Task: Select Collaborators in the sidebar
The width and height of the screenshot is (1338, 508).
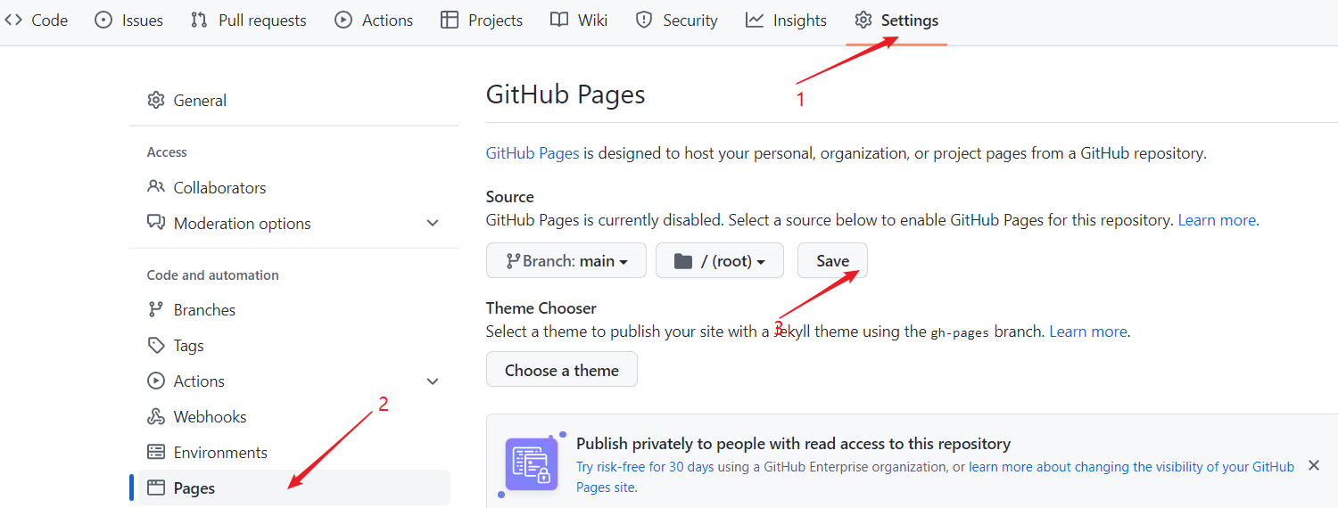Action: click(x=219, y=188)
